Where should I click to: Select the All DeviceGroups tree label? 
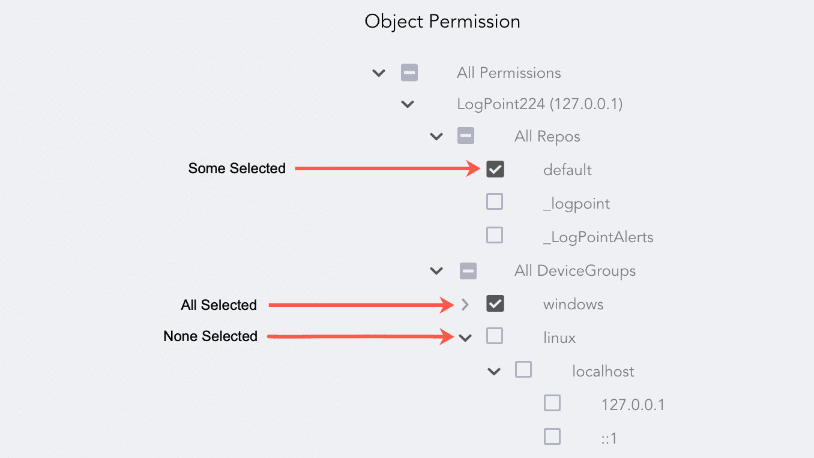pyautogui.click(x=574, y=270)
